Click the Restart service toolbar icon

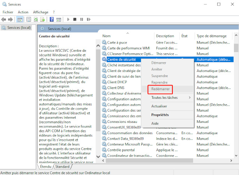(x=89, y=19)
